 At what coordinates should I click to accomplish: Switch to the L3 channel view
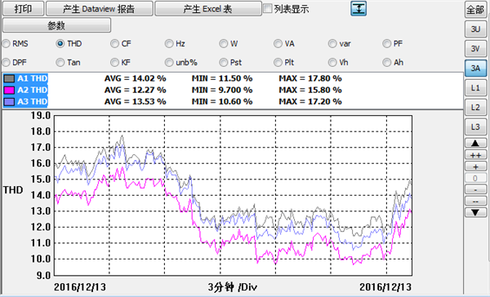point(475,127)
